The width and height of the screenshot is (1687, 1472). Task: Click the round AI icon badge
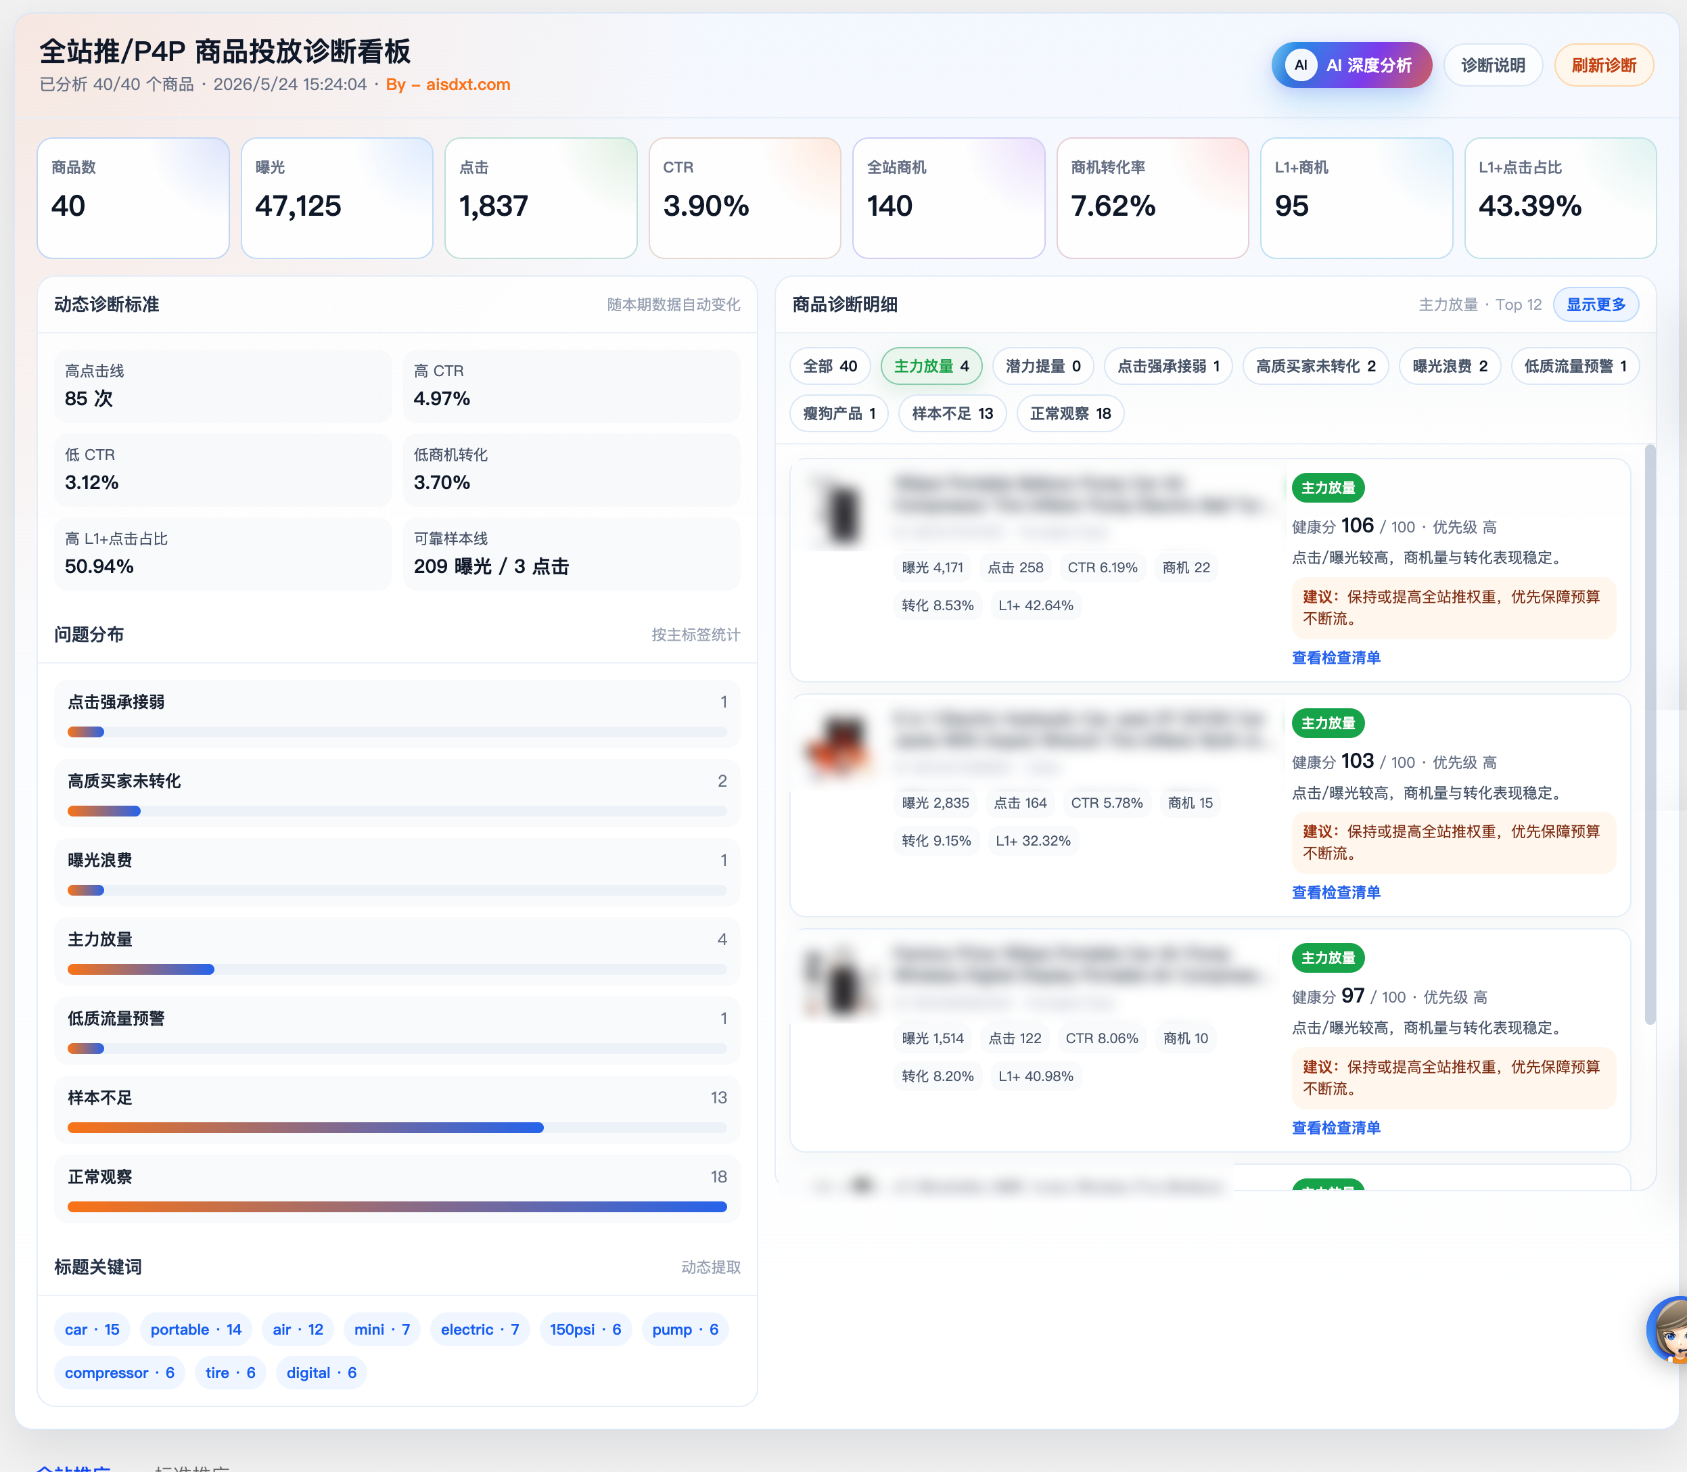(x=1301, y=65)
